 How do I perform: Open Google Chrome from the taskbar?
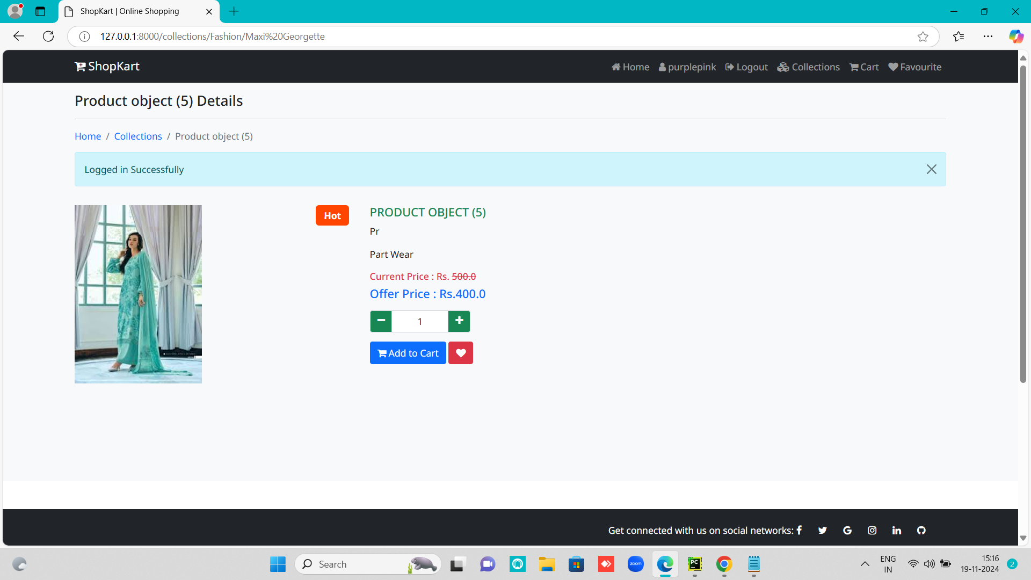click(724, 564)
